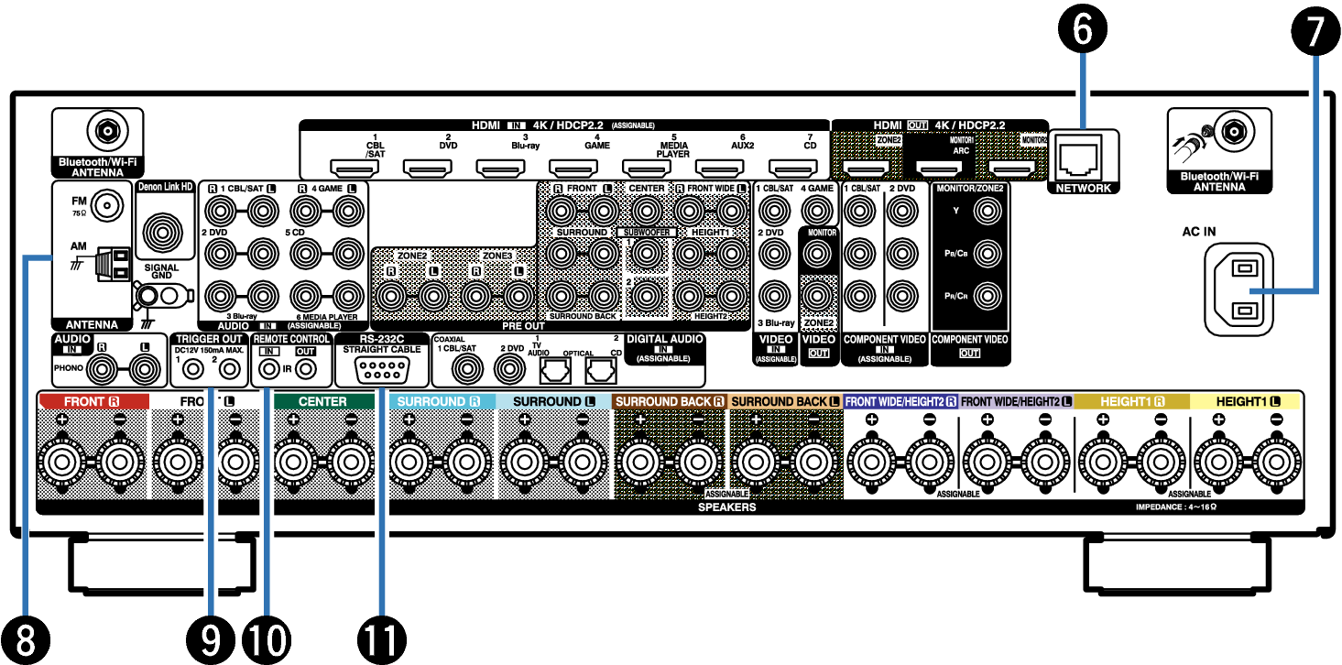Click the CENTER pre out jack
This screenshot has width=1342, height=665.
[x=647, y=213]
